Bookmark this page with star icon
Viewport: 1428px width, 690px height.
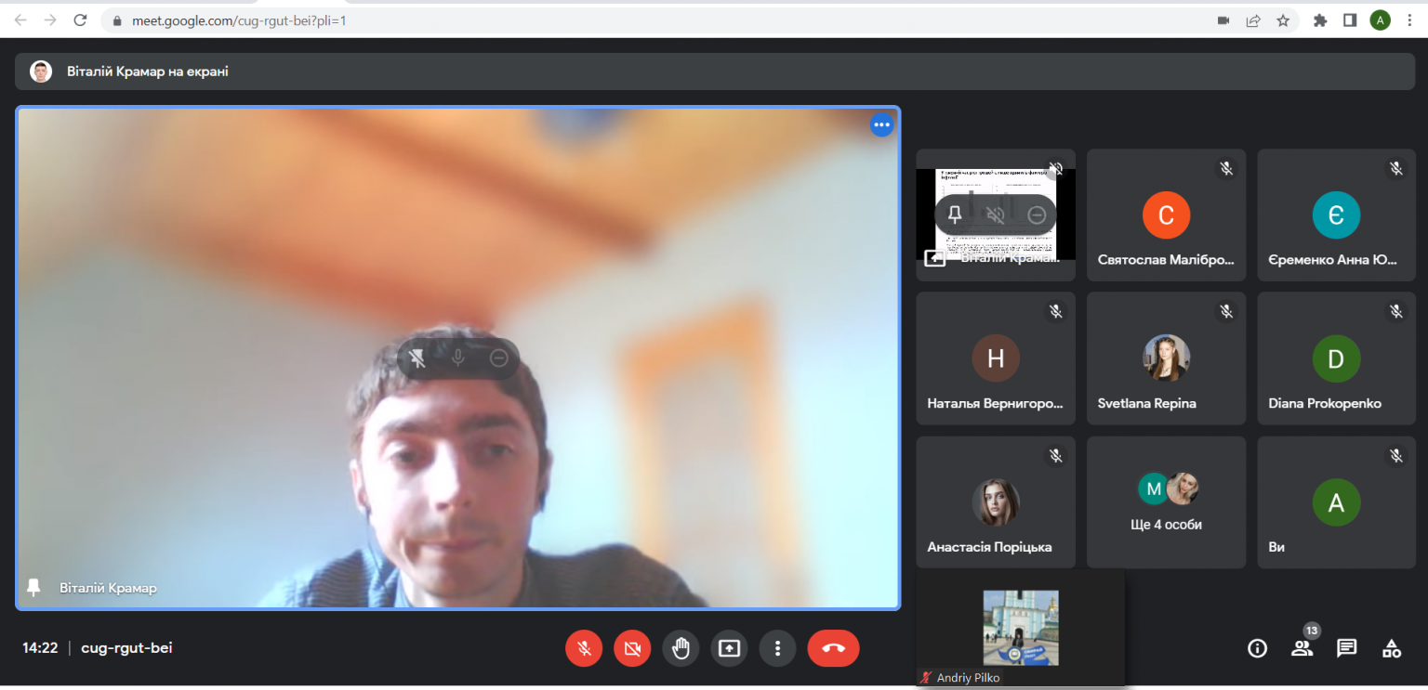point(1283,20)
